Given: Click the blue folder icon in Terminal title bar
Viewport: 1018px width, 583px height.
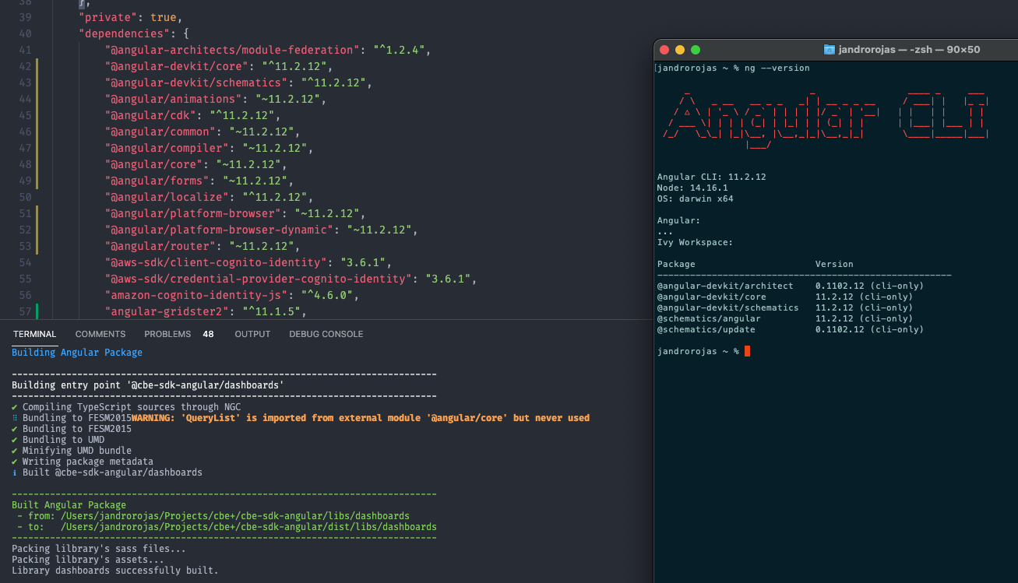Looking at the screenshot, I should pyautogui.click(x=830, y=49).
